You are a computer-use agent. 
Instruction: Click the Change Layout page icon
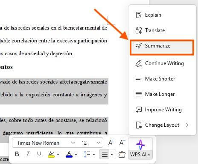click(x=139, y=125)
